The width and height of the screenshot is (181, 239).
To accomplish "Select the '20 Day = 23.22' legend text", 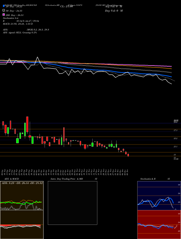I will click(13, 7).
